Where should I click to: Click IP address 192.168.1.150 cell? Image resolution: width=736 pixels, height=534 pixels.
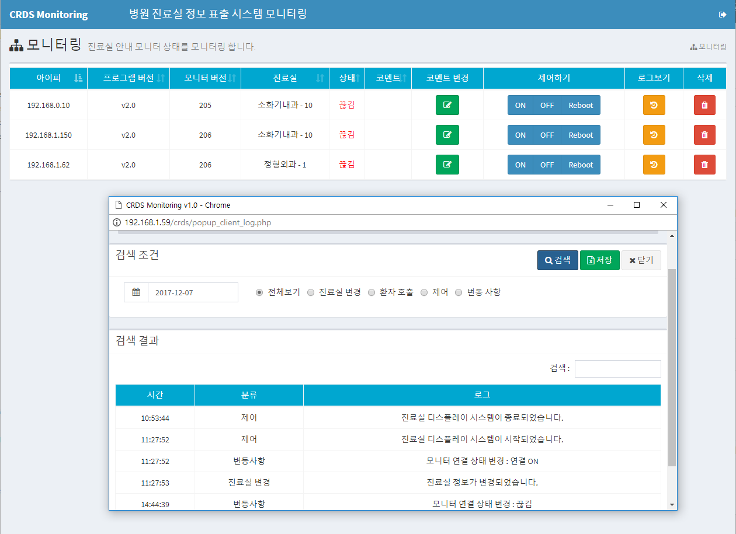coord(48,135)
